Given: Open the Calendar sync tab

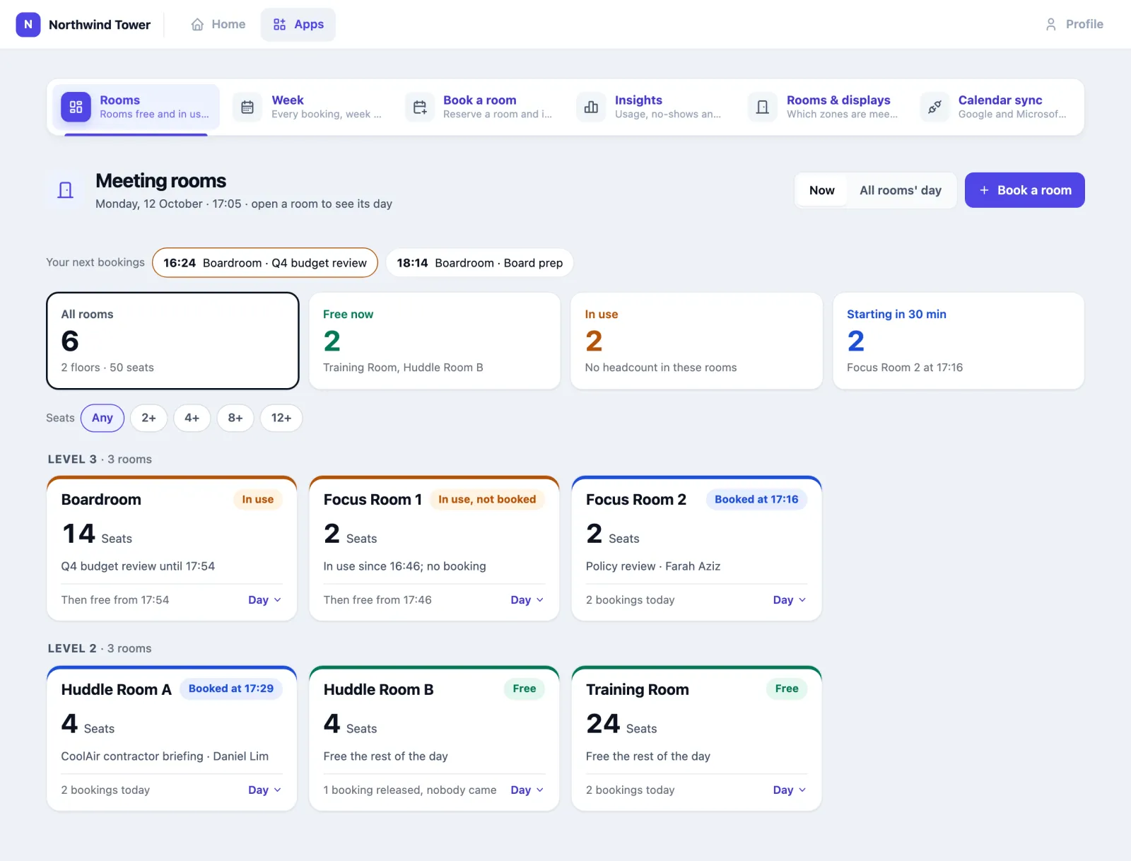Looking at the screenshot, I should 995,107.
